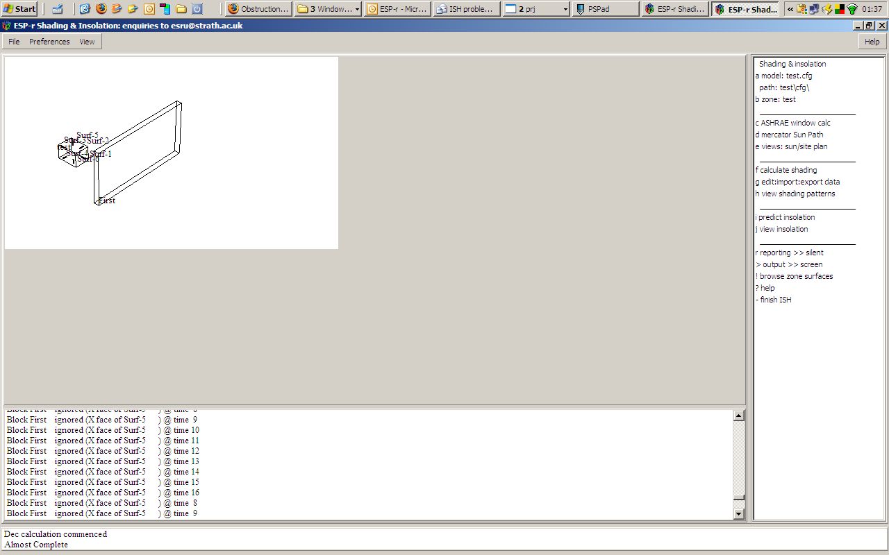Click the Windows Start button
The width and height of the screenshot is (889, 555).
(19, 9)
